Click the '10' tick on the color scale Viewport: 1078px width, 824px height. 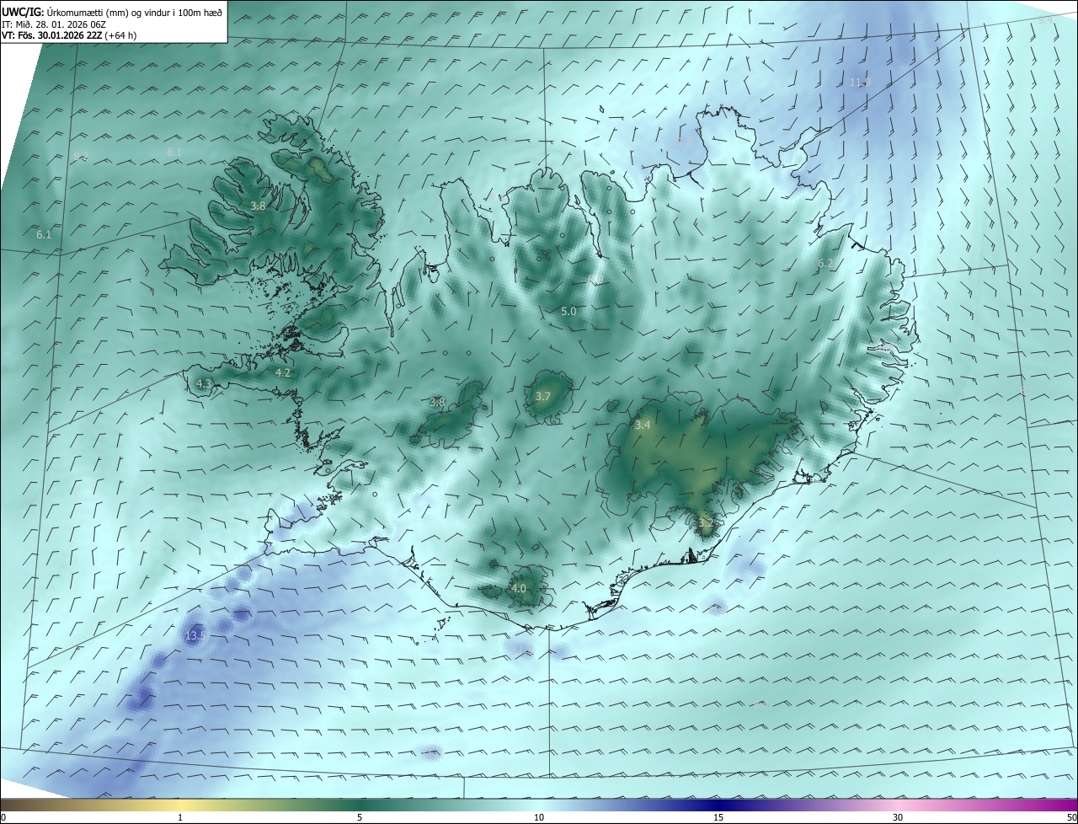pyautogui.click(x=539, y=817)
